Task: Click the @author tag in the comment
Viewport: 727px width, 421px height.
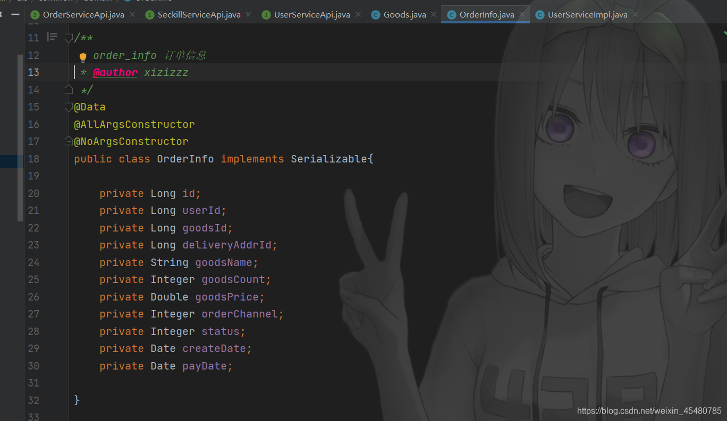Action: (x=115, y=73)
